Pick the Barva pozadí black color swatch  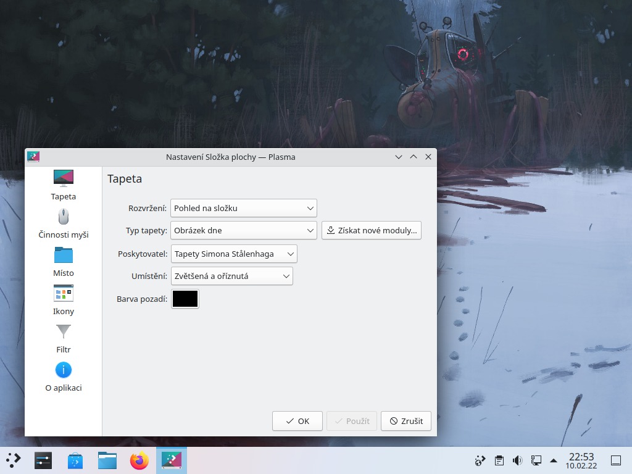click(x=185, y=299)
